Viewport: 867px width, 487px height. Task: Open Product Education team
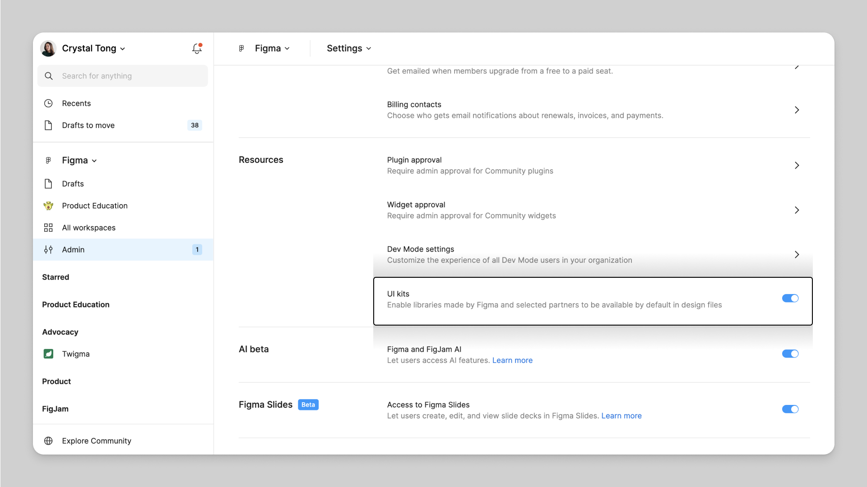click(123, 206)
